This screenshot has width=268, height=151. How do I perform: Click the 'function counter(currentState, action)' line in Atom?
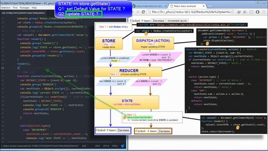[47, 76]
